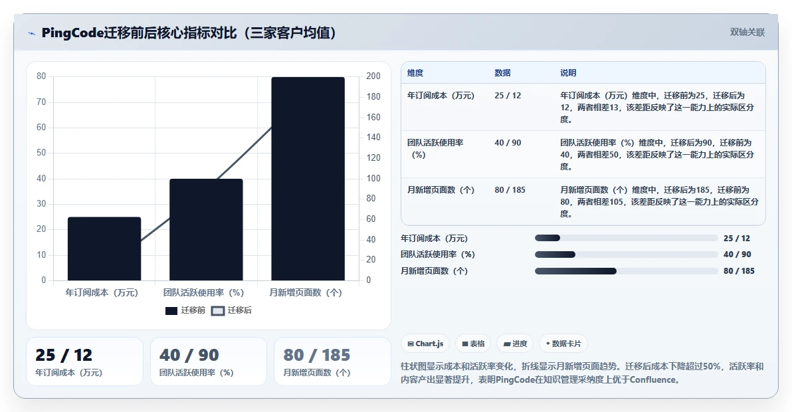Click table cell value 40 / 90

coord(508,143)
